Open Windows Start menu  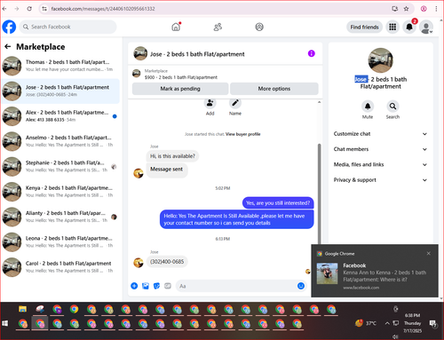tap(5, 323)
